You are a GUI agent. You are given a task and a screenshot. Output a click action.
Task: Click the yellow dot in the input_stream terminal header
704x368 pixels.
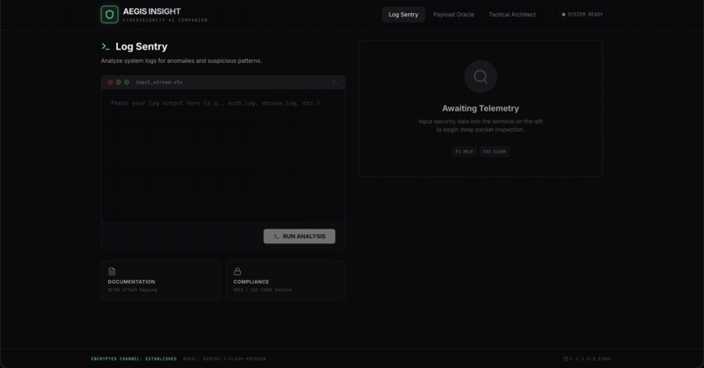pos(119,82)
